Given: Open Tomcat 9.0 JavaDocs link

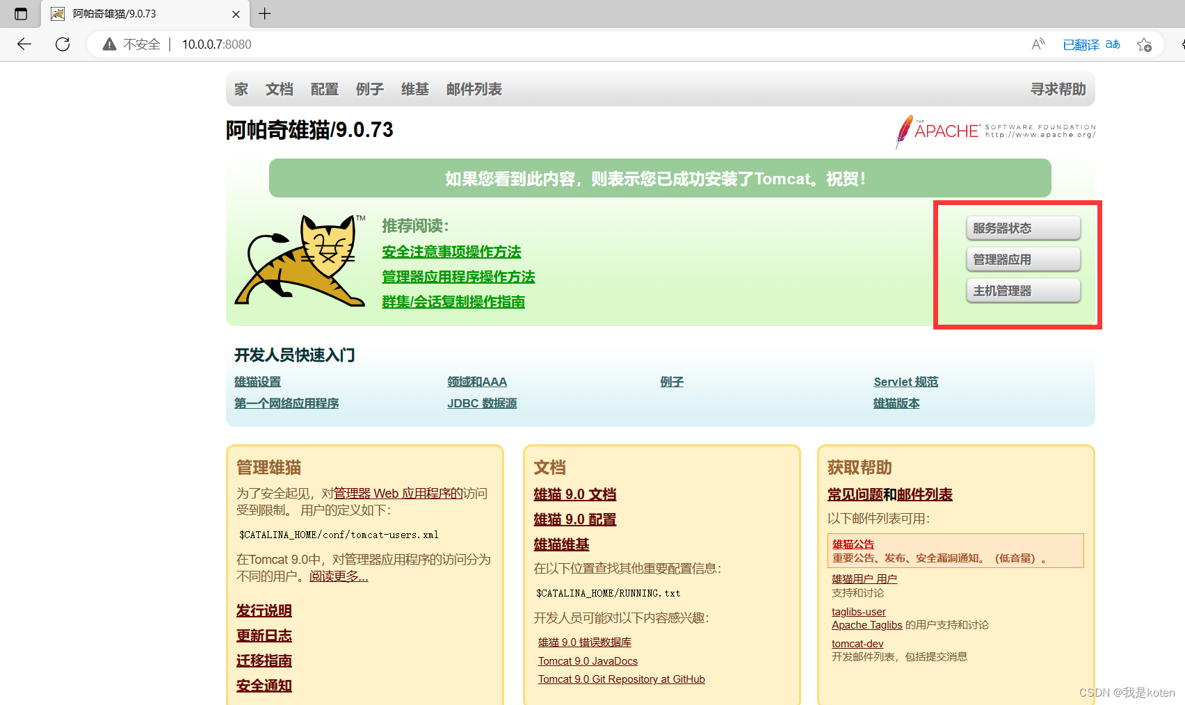Looking at the screenshot, I should (x=588, y=661).
